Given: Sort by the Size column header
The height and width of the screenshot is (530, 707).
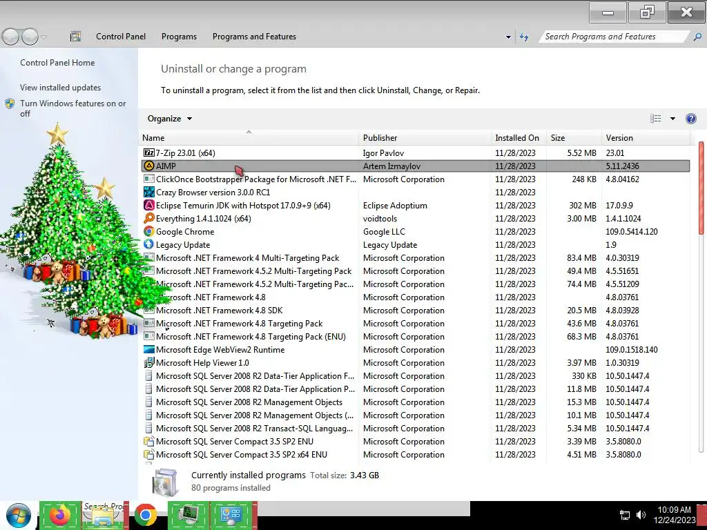Looking at the screenshot, I should tap(574, 138).
